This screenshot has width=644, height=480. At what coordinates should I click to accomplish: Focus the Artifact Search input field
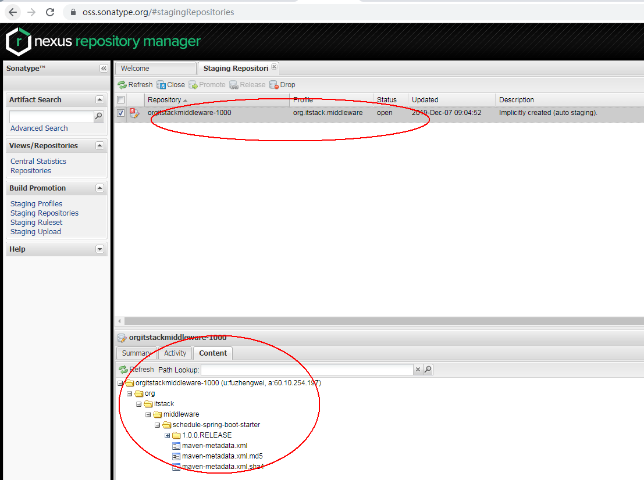[x=52, y=116]
